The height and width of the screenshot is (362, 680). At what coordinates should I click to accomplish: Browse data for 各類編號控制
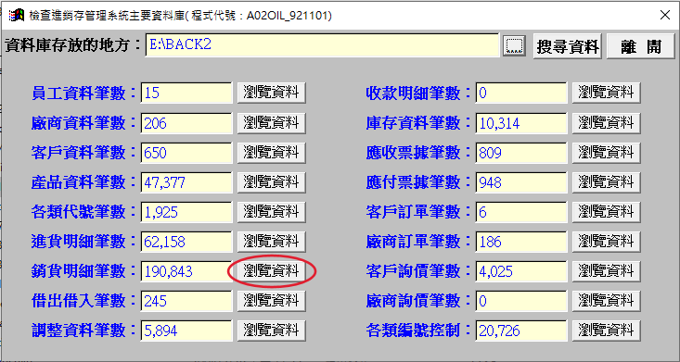(x=606, y=331)
